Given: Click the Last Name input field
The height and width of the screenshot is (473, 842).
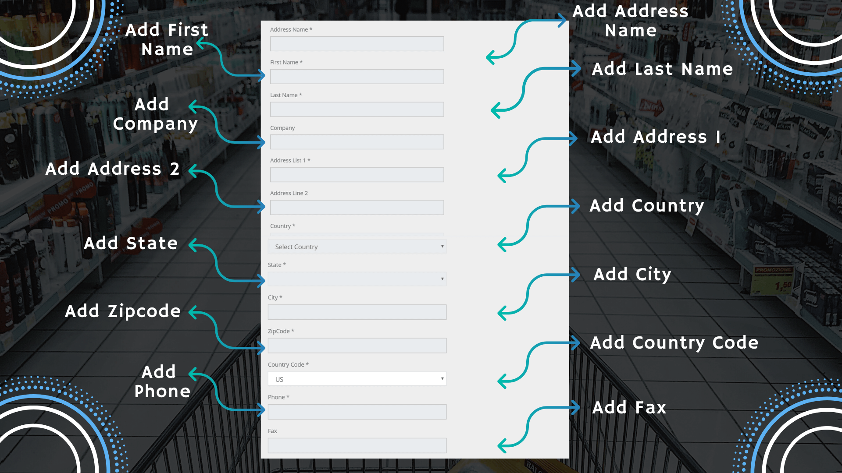Looking at the screenshot, I should click(x=357, y=109).
